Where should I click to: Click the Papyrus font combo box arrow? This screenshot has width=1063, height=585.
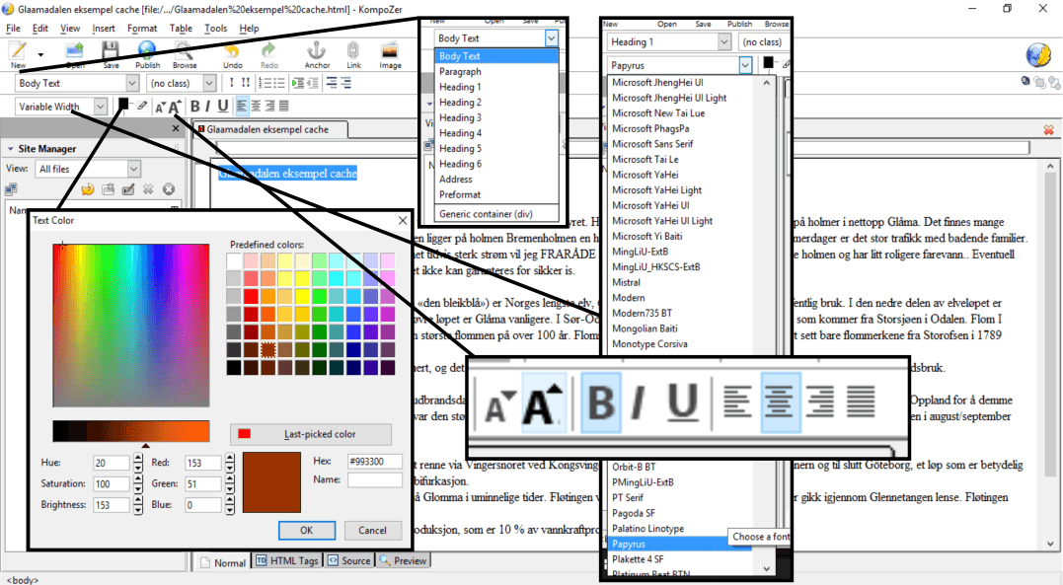pyautogui.click(x=745, y=65)
